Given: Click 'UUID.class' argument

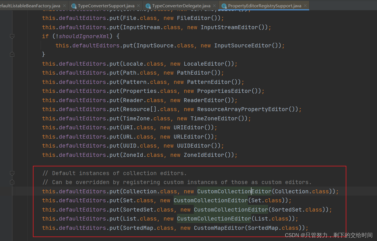Looking at the screenshot, I should click(140, 146).
